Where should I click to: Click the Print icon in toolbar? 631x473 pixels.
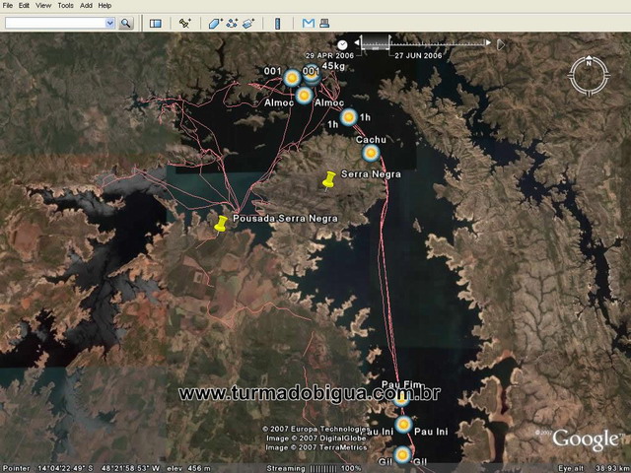[x=324, y=24]
